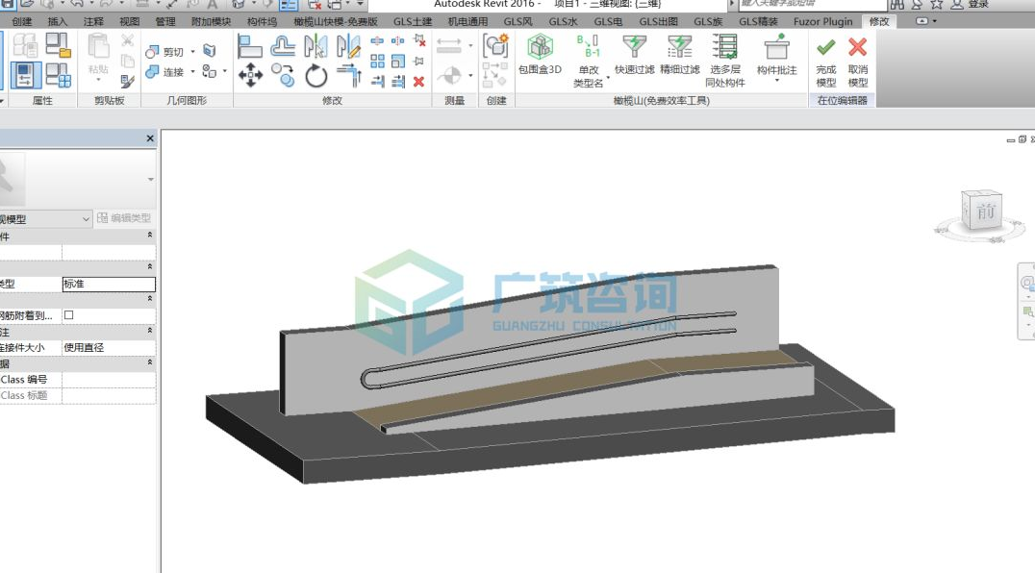
Task: Open the 注释 ribbon tab
Action: (93, 22)
